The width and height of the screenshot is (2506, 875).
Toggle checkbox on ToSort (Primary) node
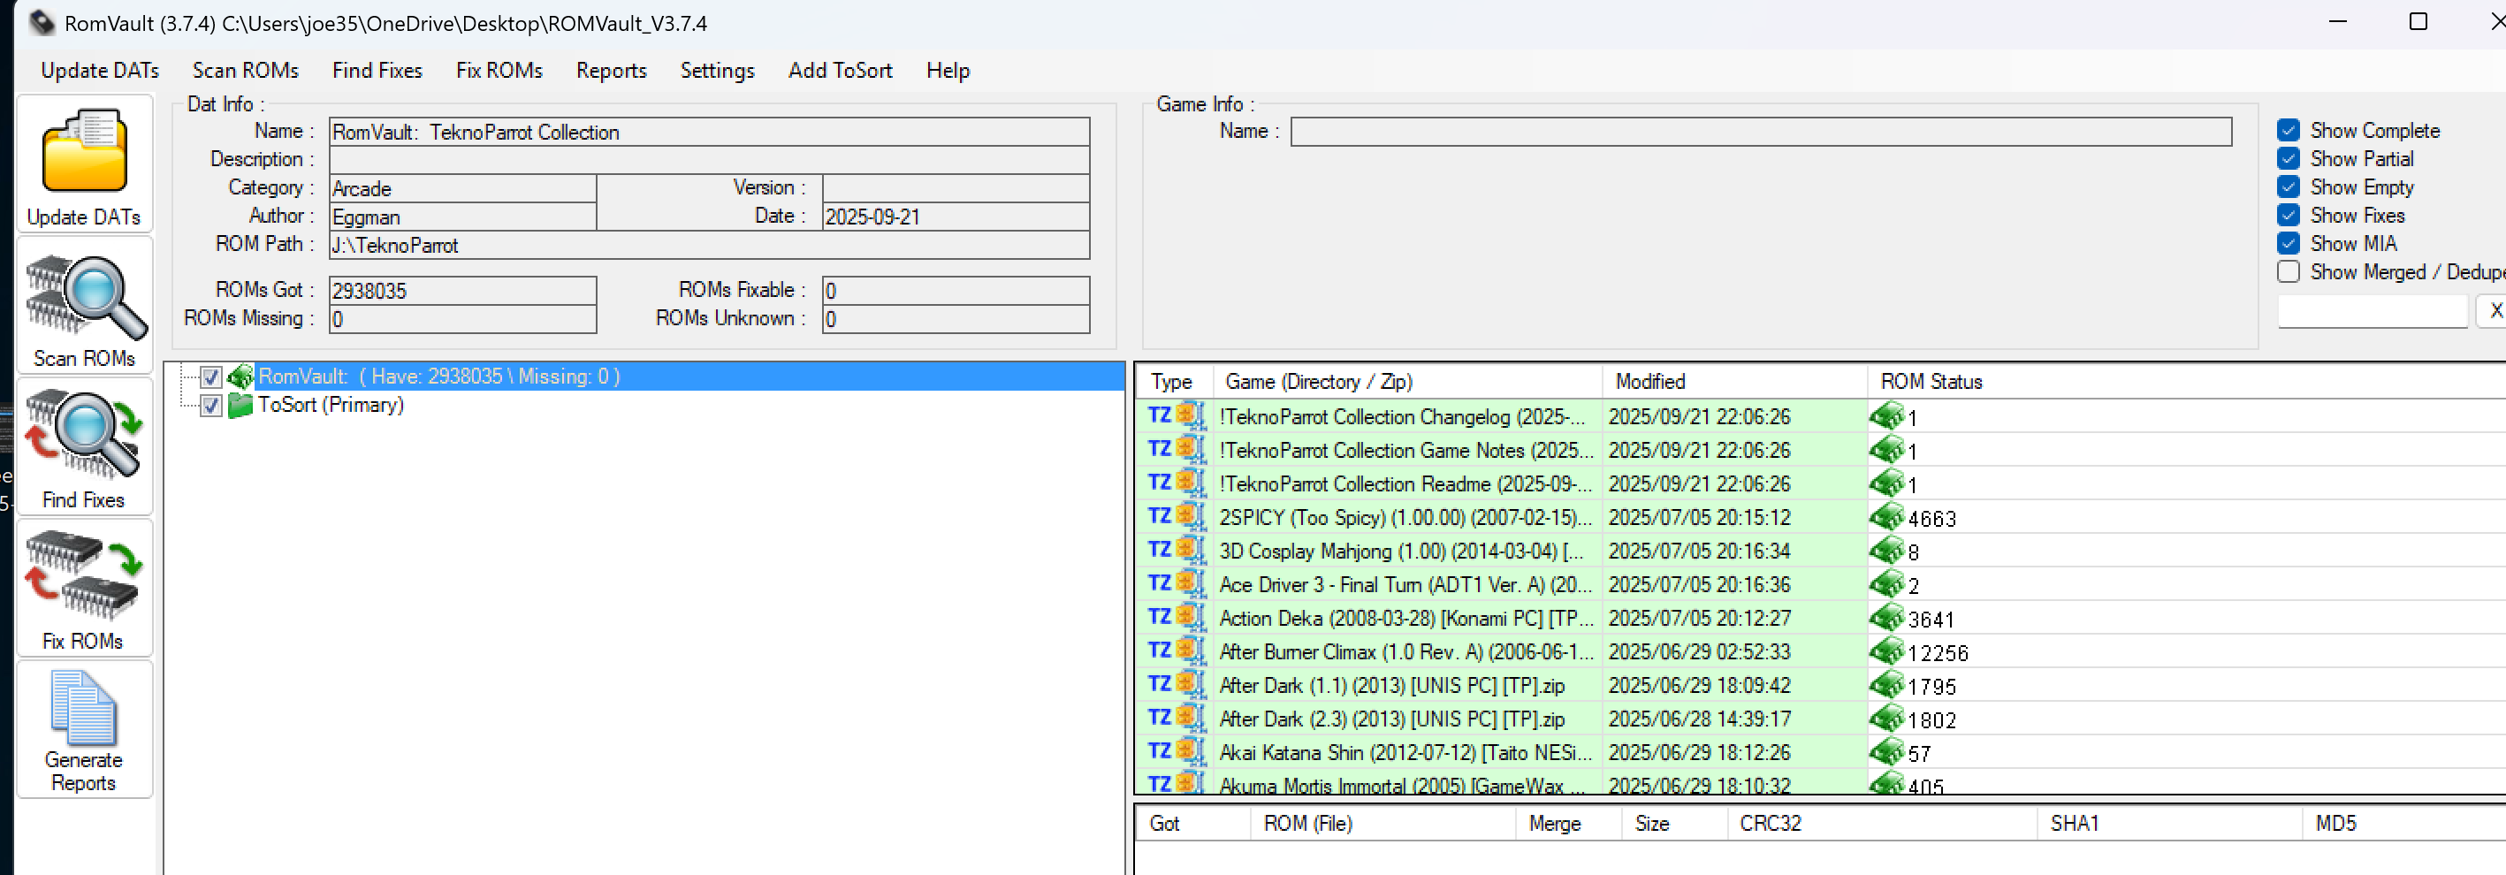(211, 406)
